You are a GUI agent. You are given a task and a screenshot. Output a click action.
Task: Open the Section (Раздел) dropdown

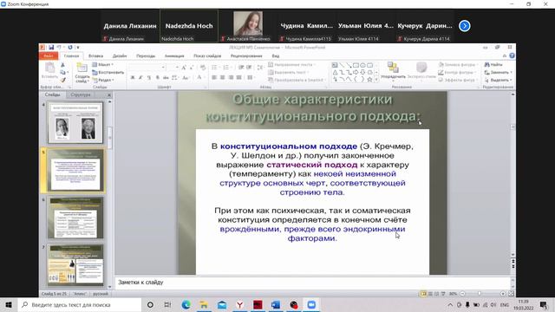coord(103,81)
